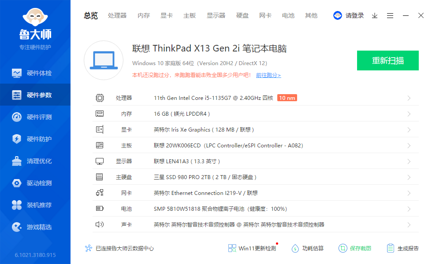The image size is (432, 264).
Task: Expand 主硬盘 Samsung SSD row chevron
Action: click(409, 177)
